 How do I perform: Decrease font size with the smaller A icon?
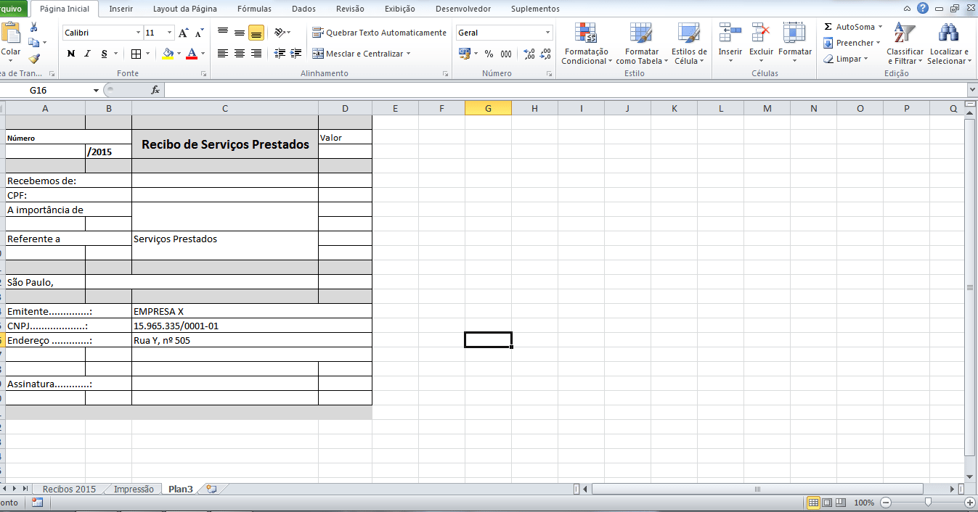[197, 33]
